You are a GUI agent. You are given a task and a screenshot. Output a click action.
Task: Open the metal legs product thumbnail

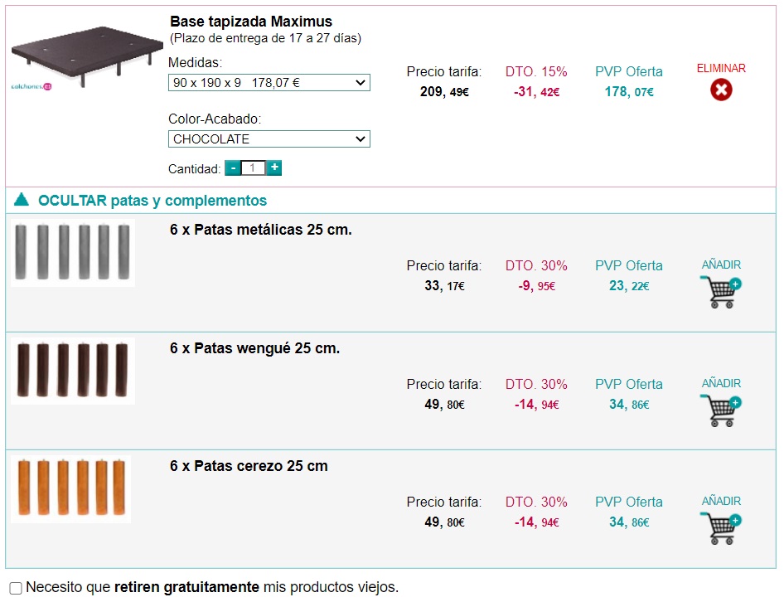coord(73,254)
